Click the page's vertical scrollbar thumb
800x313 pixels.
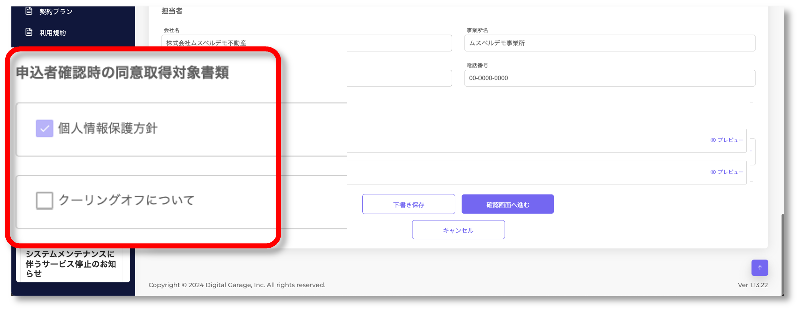coord(782,251)
